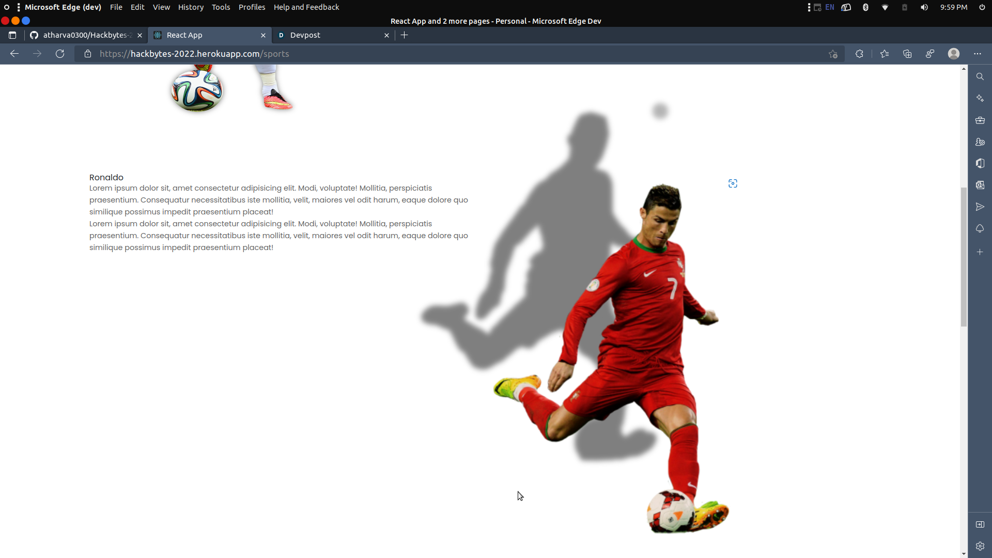992x558 pixels.
Task: Click the visual search icon on the image
Action: (x=733, y=183)
